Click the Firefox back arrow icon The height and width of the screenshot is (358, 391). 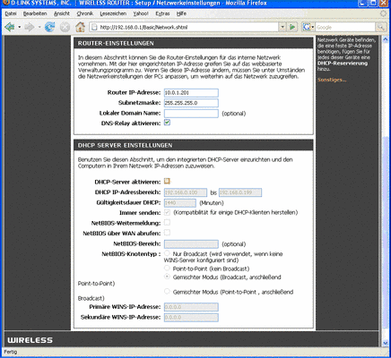point(10,27)
